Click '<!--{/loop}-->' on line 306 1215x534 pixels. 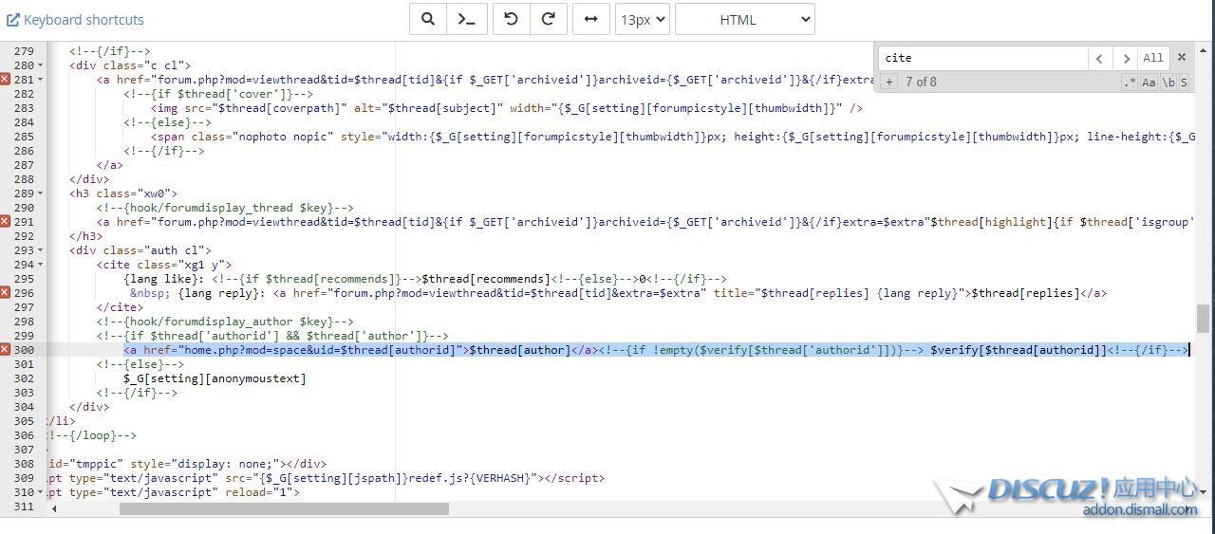[93, 435]
